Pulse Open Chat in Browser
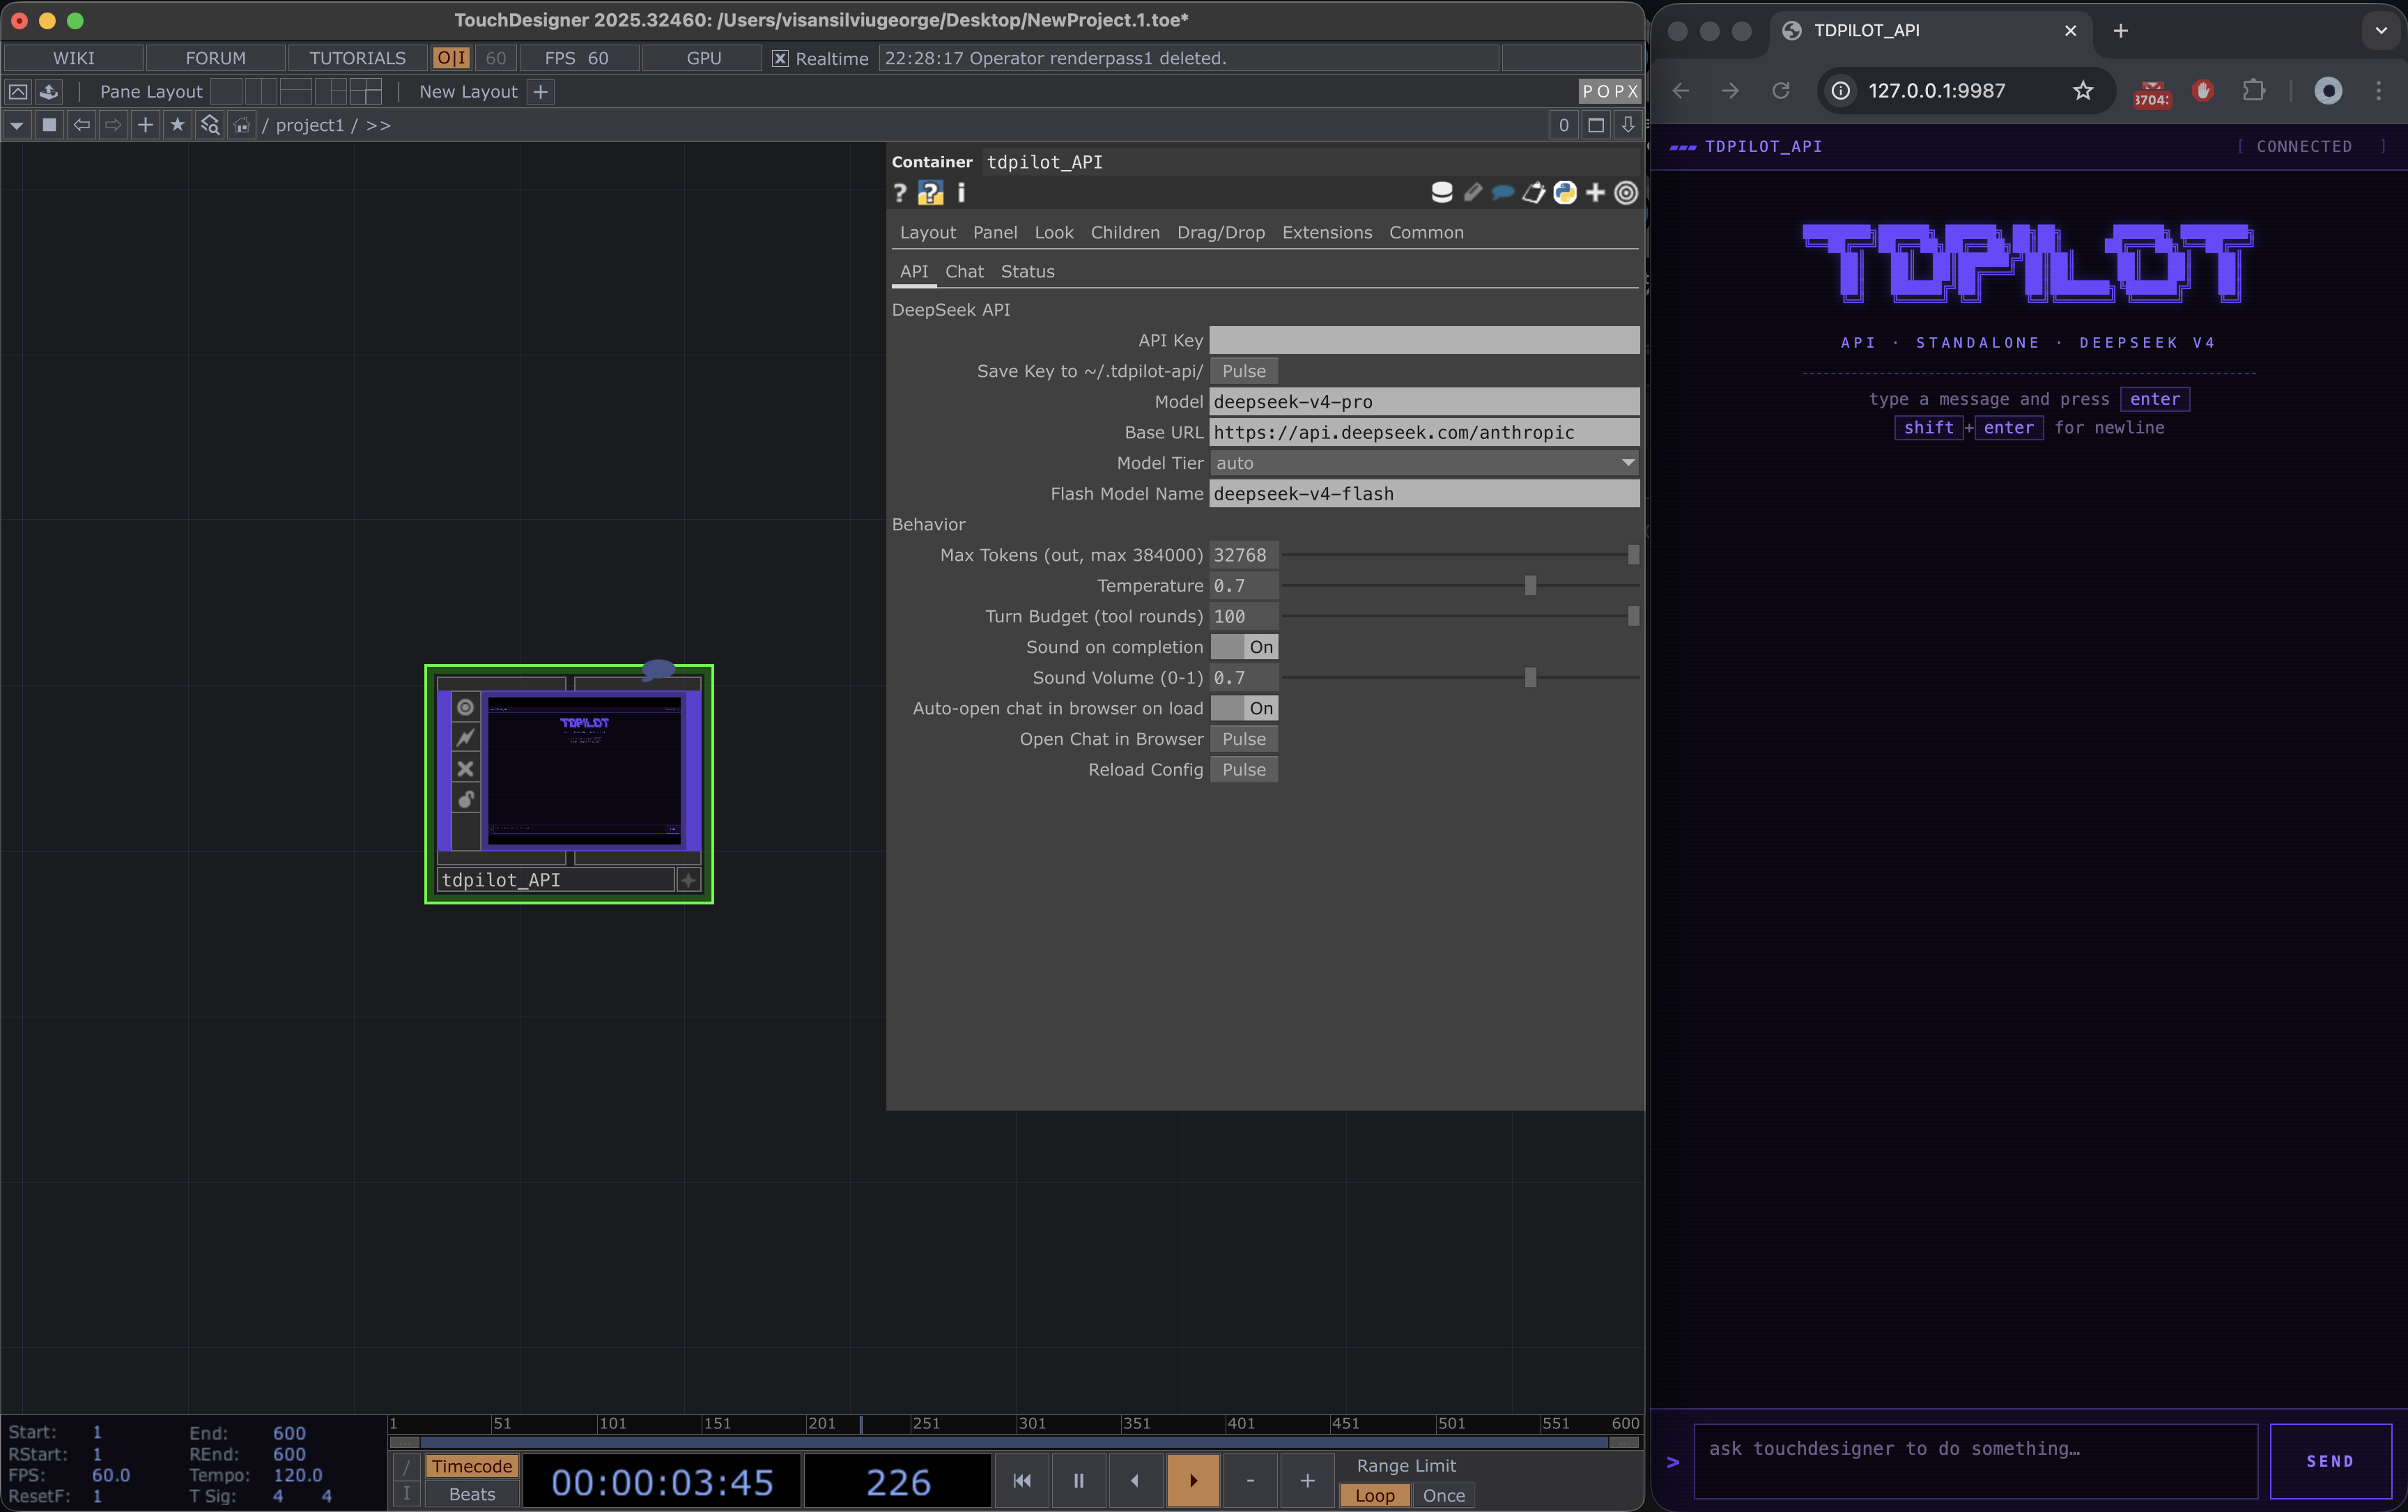Screen dimensions: 2408x1512 pos(1244,739)
